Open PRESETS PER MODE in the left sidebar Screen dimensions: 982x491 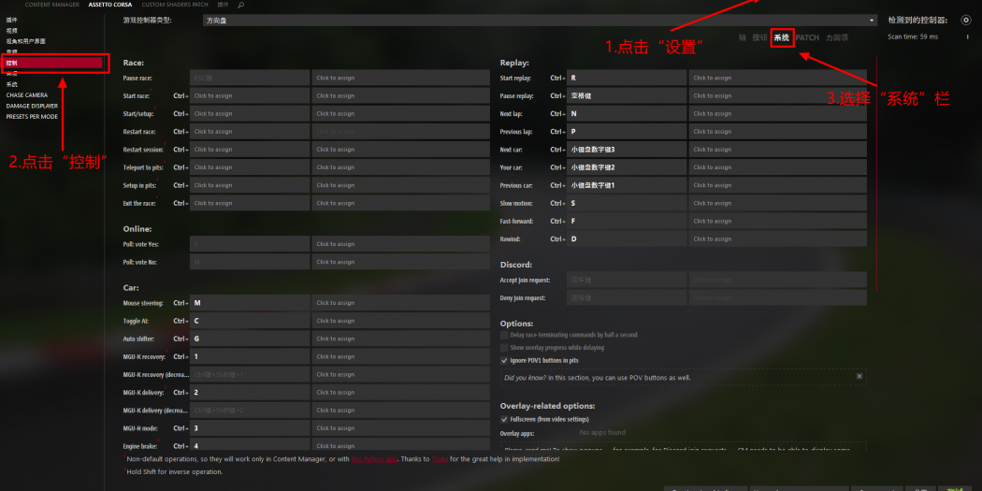[x=32, y=117]
